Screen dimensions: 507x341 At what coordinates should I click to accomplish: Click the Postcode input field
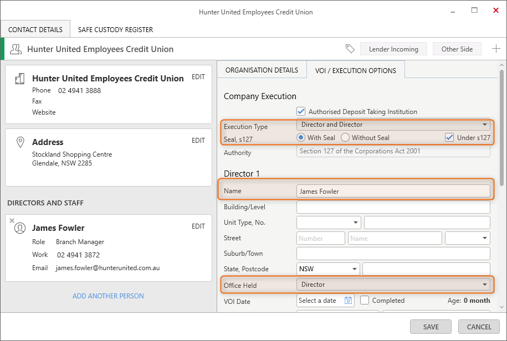point(426,269)
